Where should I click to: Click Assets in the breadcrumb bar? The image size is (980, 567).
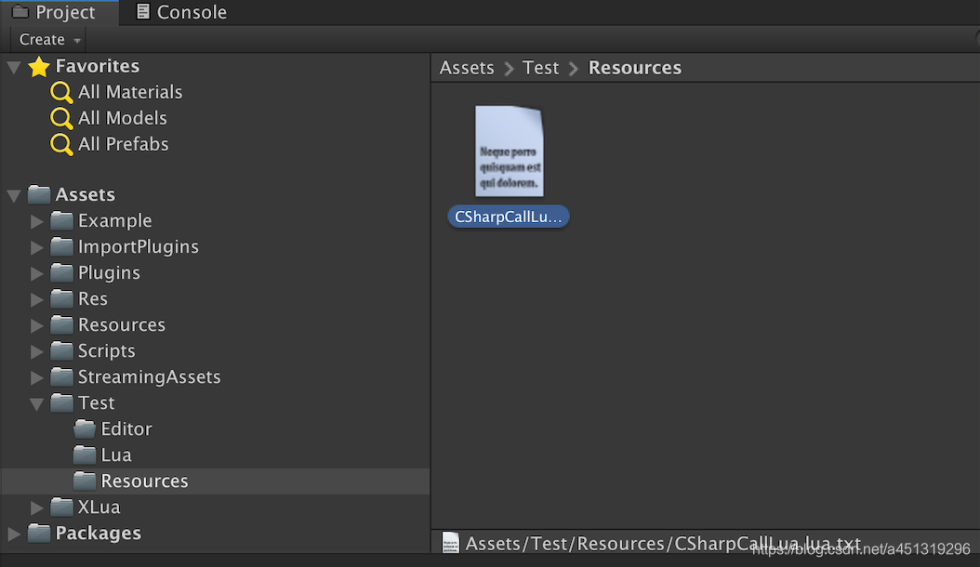(x=467, y=67)
